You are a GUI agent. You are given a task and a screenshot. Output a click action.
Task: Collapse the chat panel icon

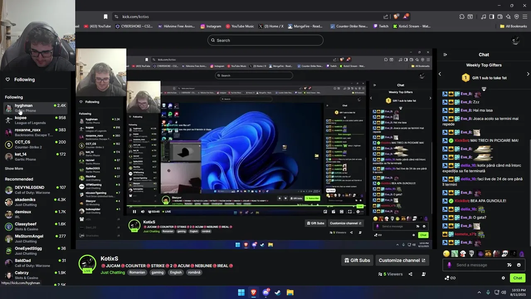[445, 54]
